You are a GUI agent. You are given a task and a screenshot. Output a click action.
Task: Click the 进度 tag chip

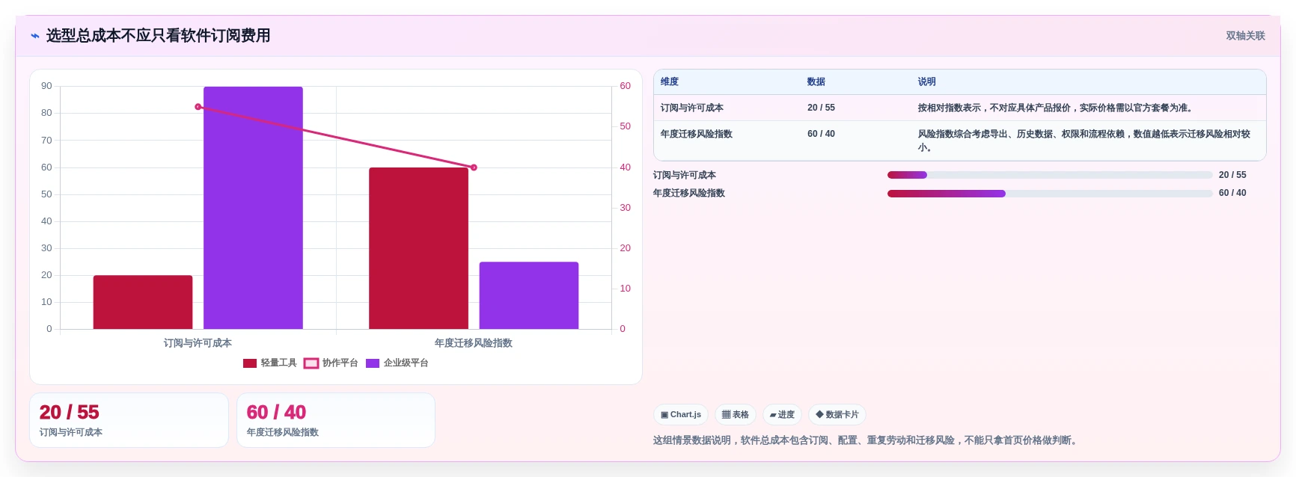click(782, 414)
